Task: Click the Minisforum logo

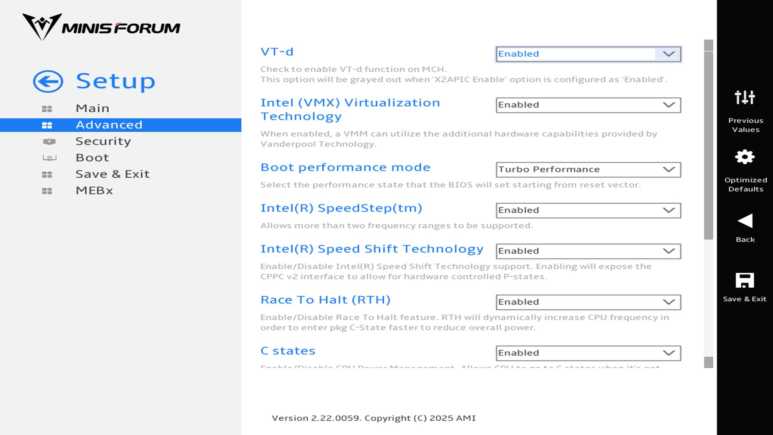Action: point(101,27)
